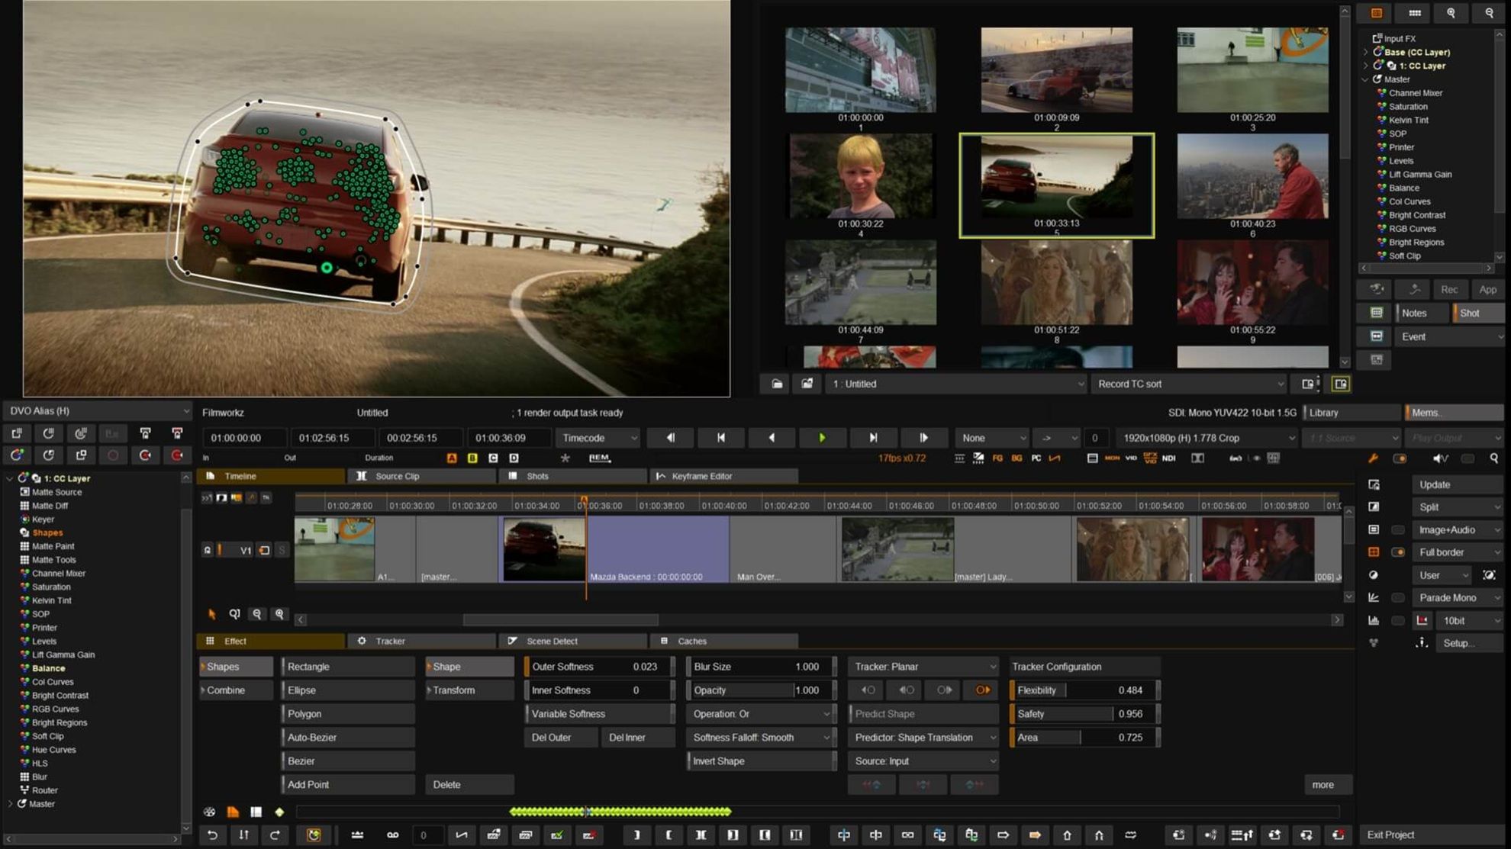
Task: Adjust the Flexibility value slider
Action: (x=1084, y=690)
